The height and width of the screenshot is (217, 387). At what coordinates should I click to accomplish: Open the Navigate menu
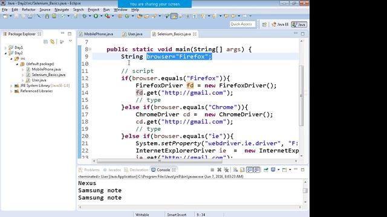tap(62, 10)
